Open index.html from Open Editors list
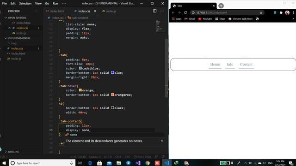The image size is (296, 166). pyautogui.click(x=23, y=23)
